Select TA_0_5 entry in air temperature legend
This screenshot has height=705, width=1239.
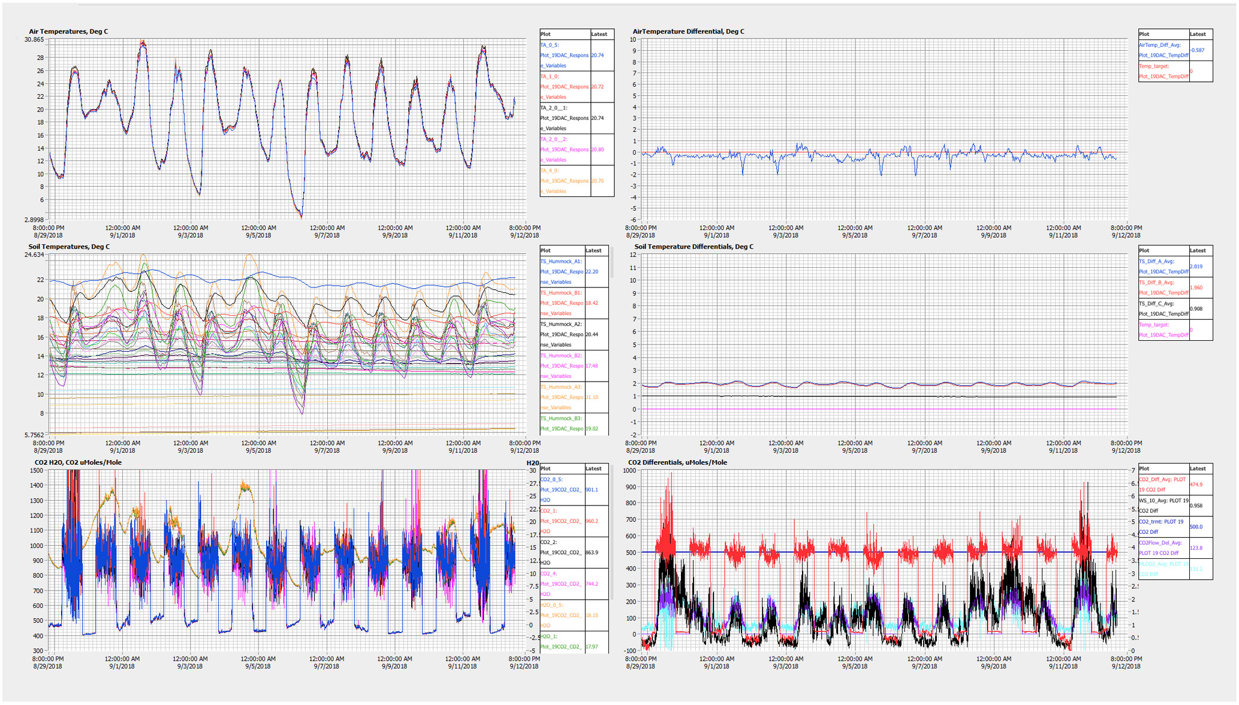[564, 55]
